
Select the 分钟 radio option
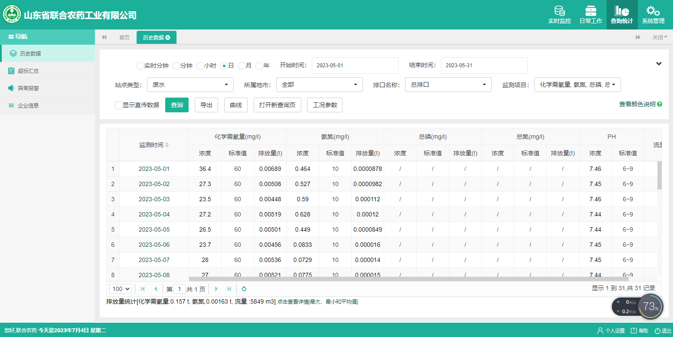[x=176, y=66]
